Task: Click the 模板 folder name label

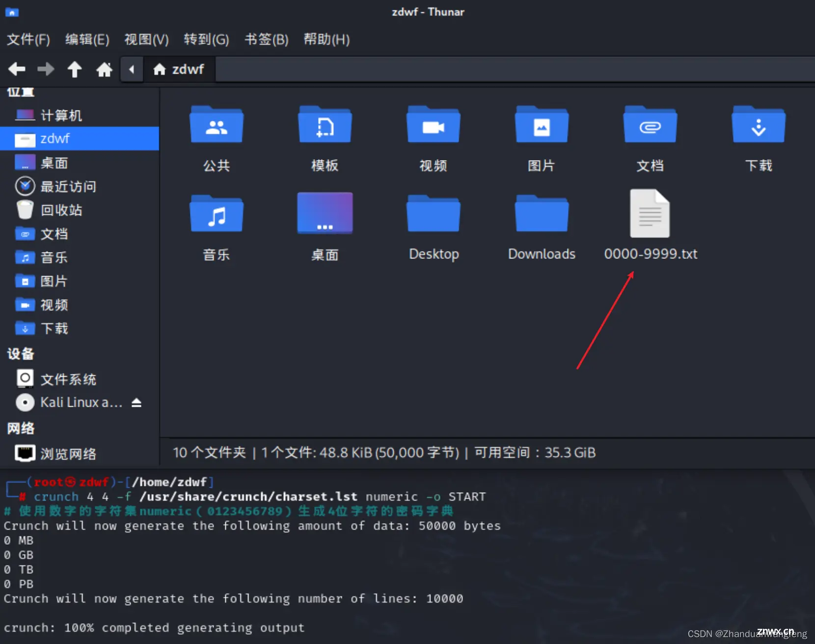Action: (325, 166)
